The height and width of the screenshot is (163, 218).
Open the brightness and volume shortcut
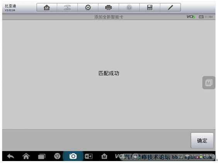coord(89,156)
